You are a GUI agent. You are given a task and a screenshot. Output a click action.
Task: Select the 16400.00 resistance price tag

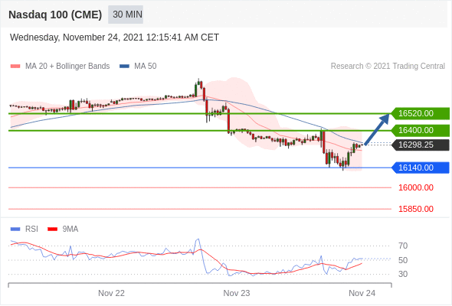tap(421, 130)
